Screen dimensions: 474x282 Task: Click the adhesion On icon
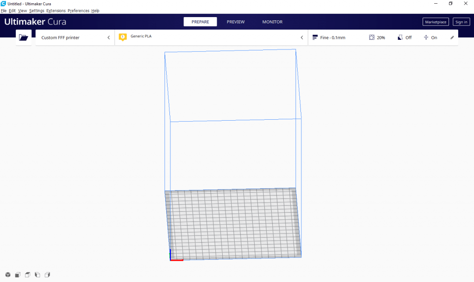coord(426,37)
